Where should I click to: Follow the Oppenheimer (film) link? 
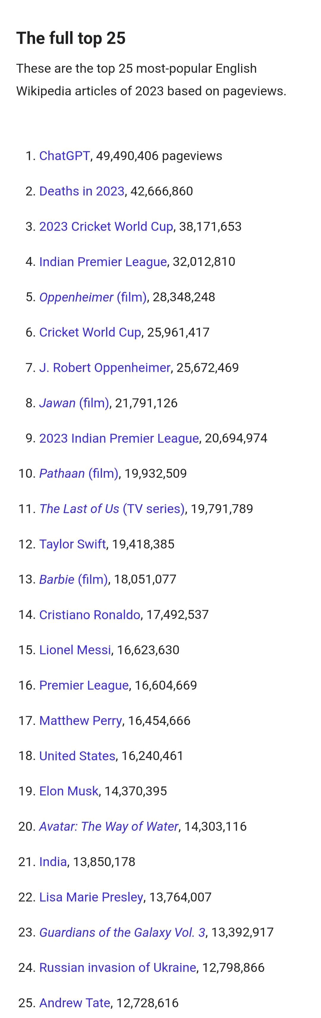coord(93,297)
